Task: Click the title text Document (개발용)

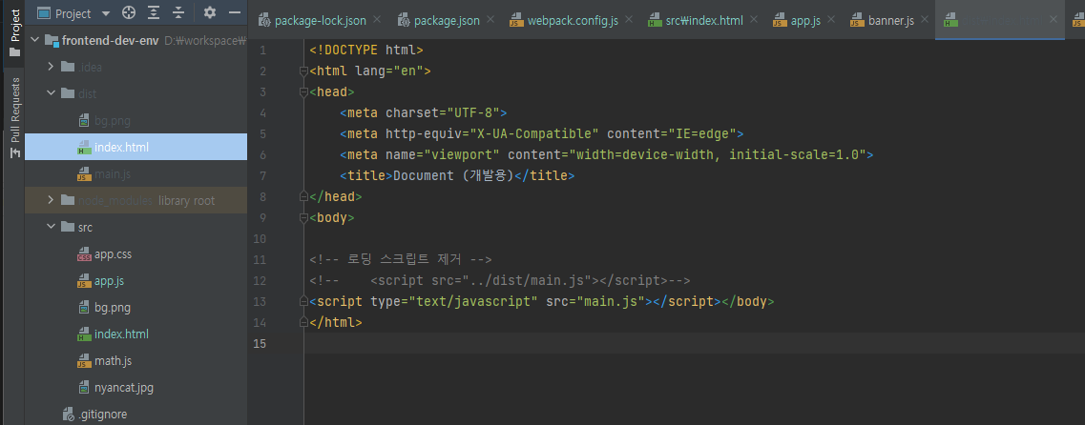Action: [452, 175]
